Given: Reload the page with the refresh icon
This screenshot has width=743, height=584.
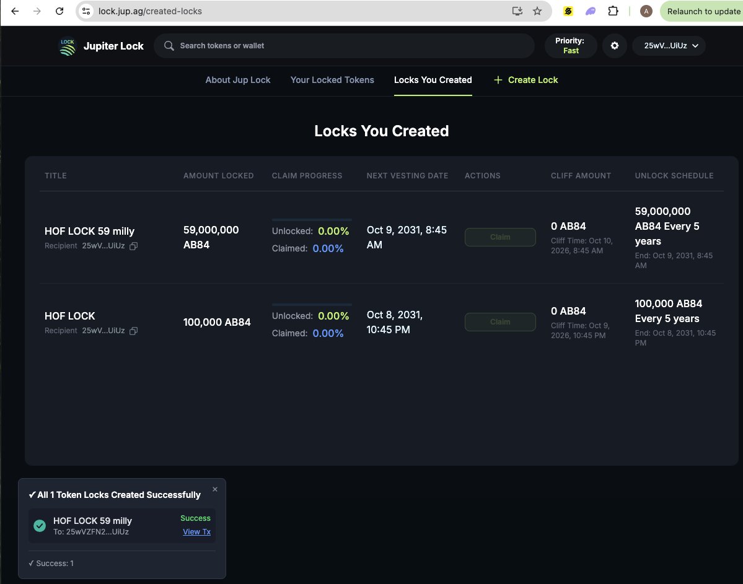Looking at the screenshot, I should pyautogui.click(x=59, y=11).
